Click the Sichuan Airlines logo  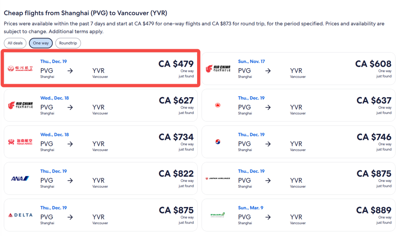coord(20,69)
